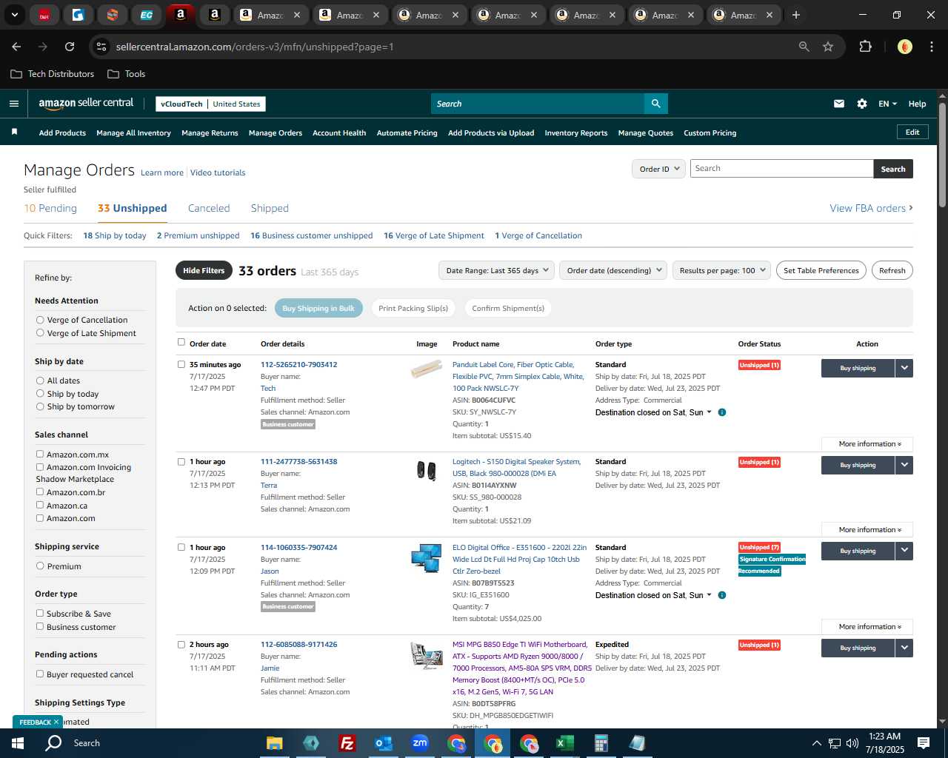Switch to the Pending tab

pyautogui.click(x=50, y=208)
